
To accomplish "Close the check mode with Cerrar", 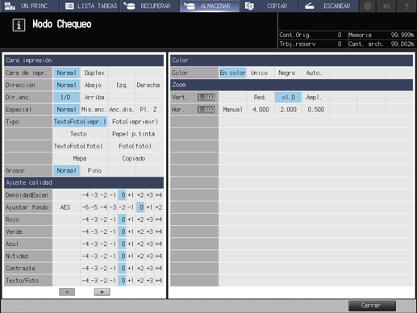I will [x=372, y=306].
